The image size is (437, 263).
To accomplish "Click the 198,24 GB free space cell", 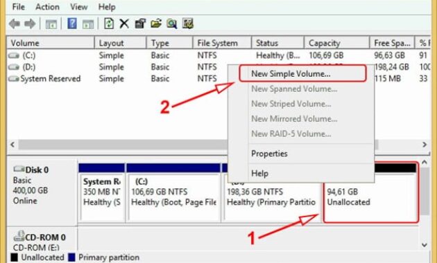I will (392, 67).
